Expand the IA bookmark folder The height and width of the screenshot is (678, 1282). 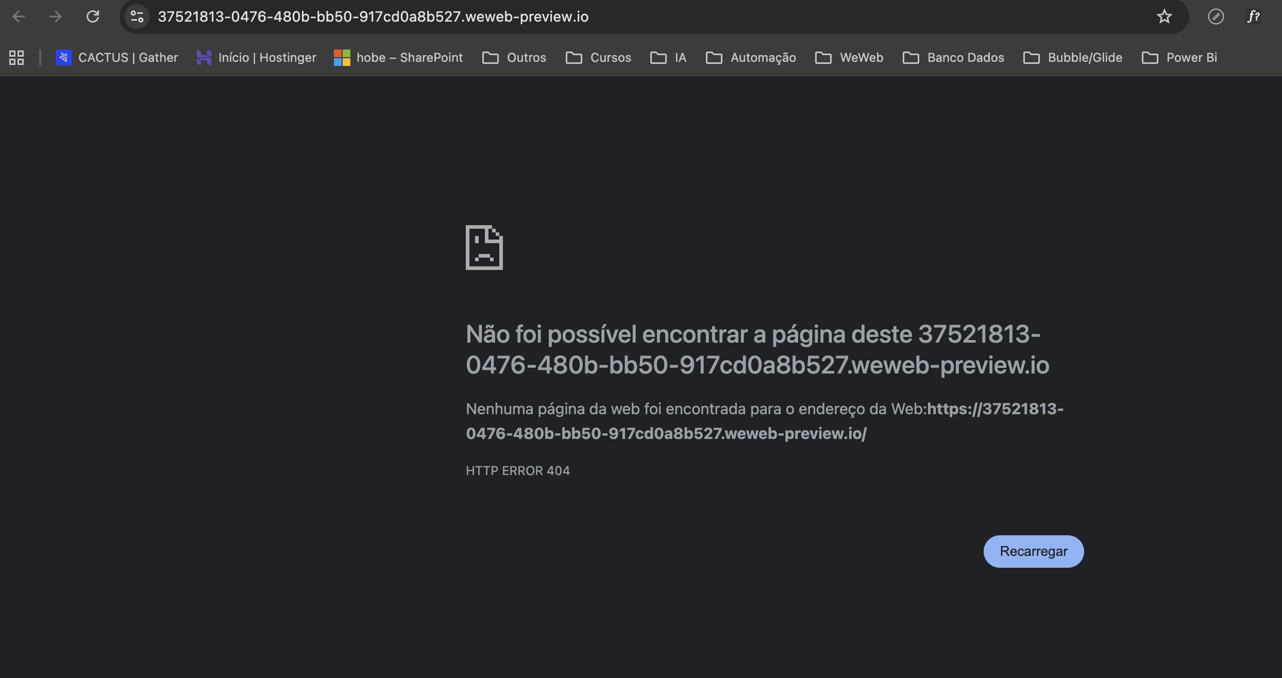[668, 57]
